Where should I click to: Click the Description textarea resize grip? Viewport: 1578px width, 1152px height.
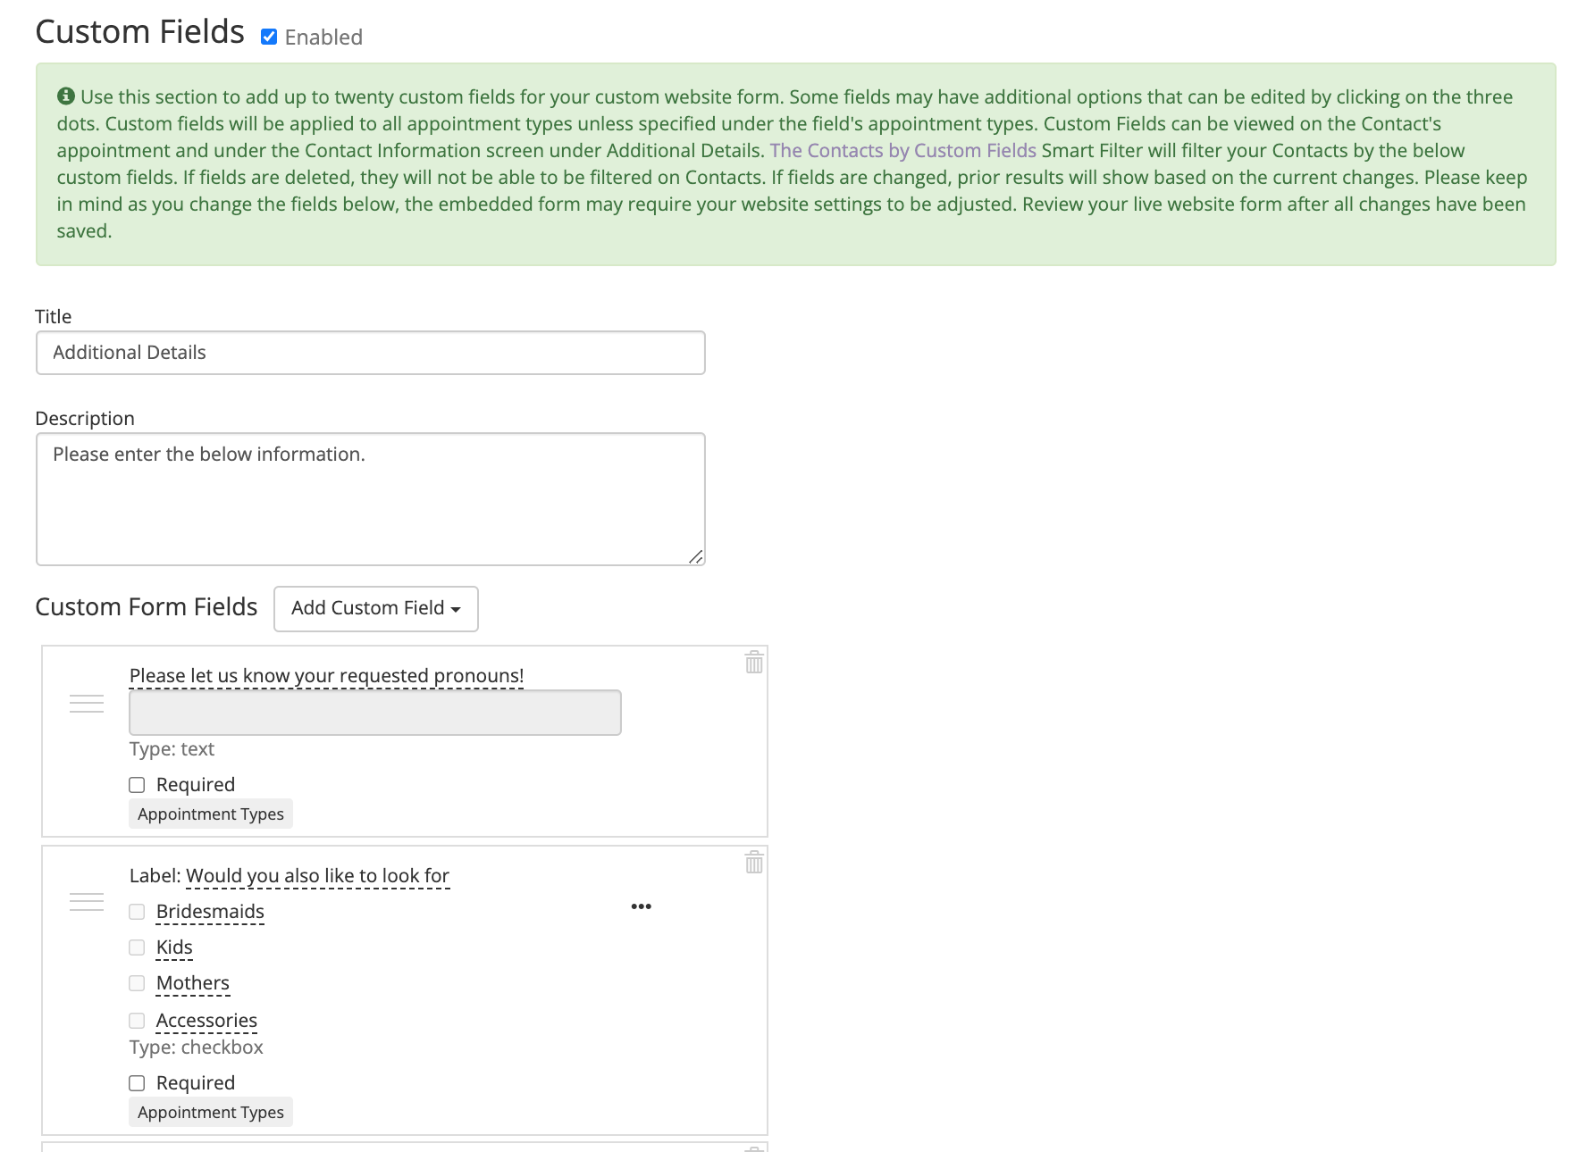696,556
